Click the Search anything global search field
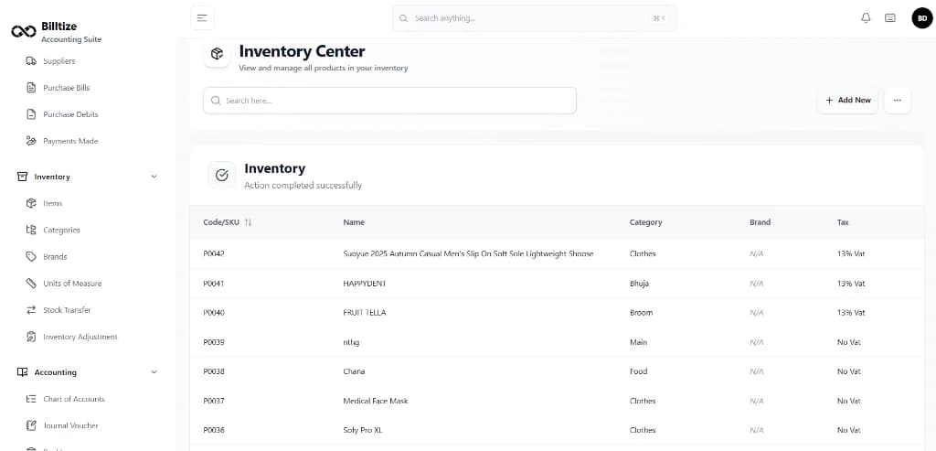936x451 pixels. tap(534, 18)
